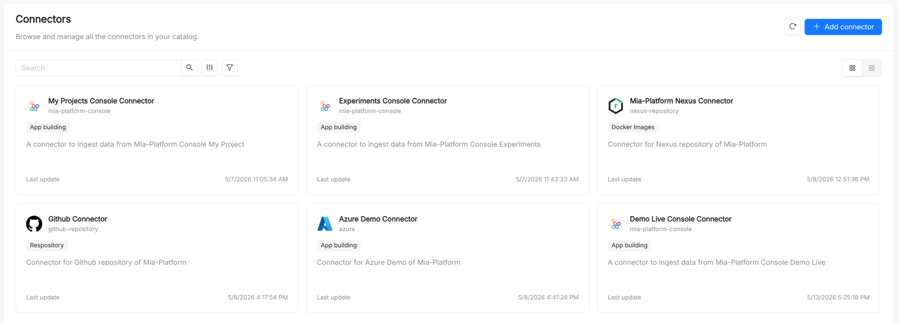The image size is (899, 323).
Task: Open the filter funnel icon
Action: click(x=230, y=68)
